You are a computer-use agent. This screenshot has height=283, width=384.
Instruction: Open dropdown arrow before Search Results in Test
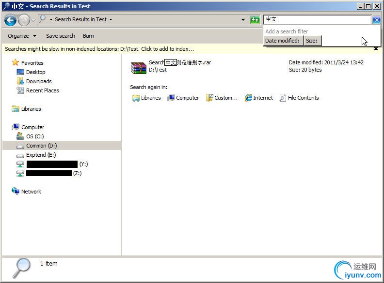(x=51, y=19)
